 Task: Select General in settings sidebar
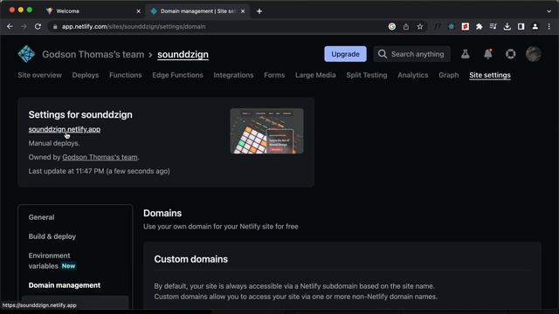pyautogui.click(x=41, y=217)
